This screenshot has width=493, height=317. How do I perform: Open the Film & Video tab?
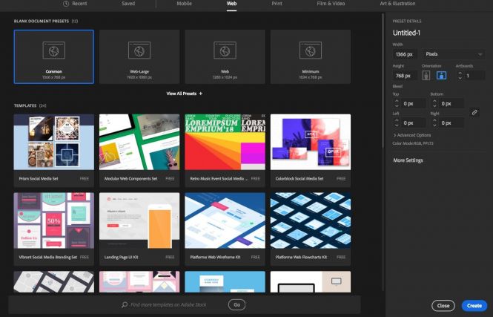[x=331, y=4]
